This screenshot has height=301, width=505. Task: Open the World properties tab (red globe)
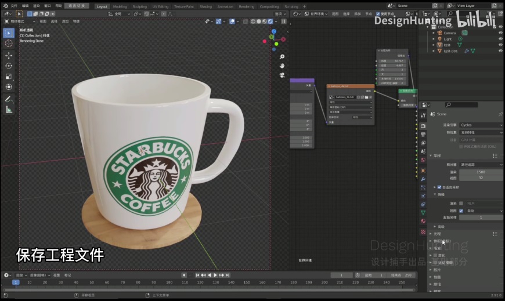423,159
